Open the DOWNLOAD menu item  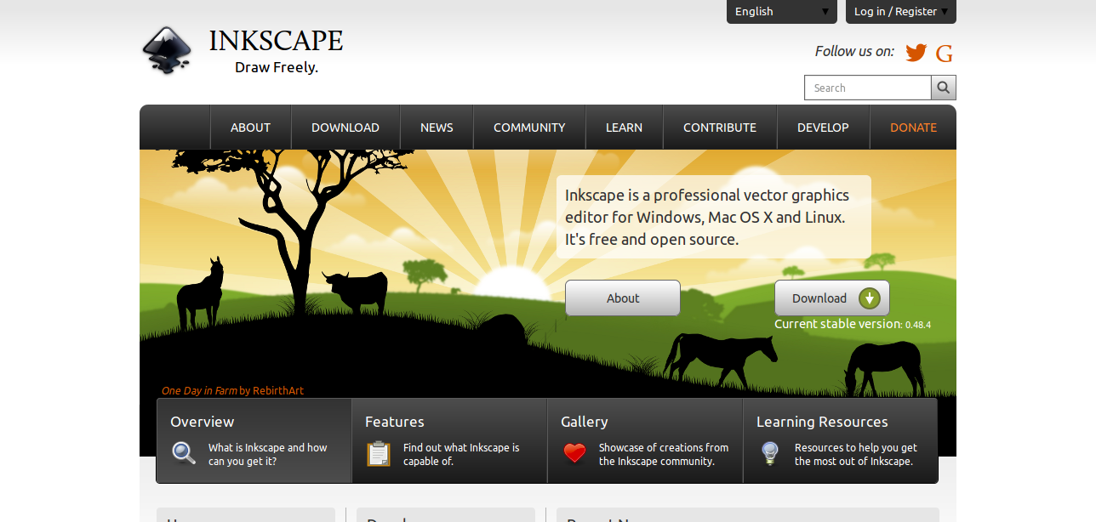click(x=345, y=128)
